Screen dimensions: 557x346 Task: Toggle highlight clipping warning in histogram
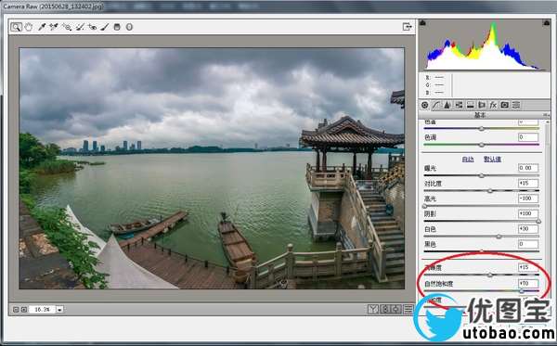coord(547,23)
